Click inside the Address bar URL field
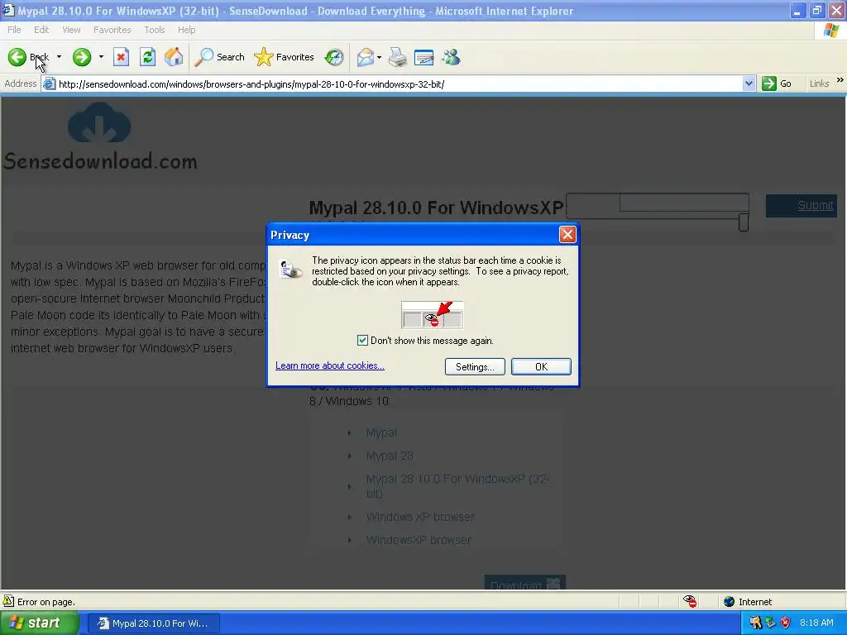This screenshot has height=635, width=847. tap(400, 84)
